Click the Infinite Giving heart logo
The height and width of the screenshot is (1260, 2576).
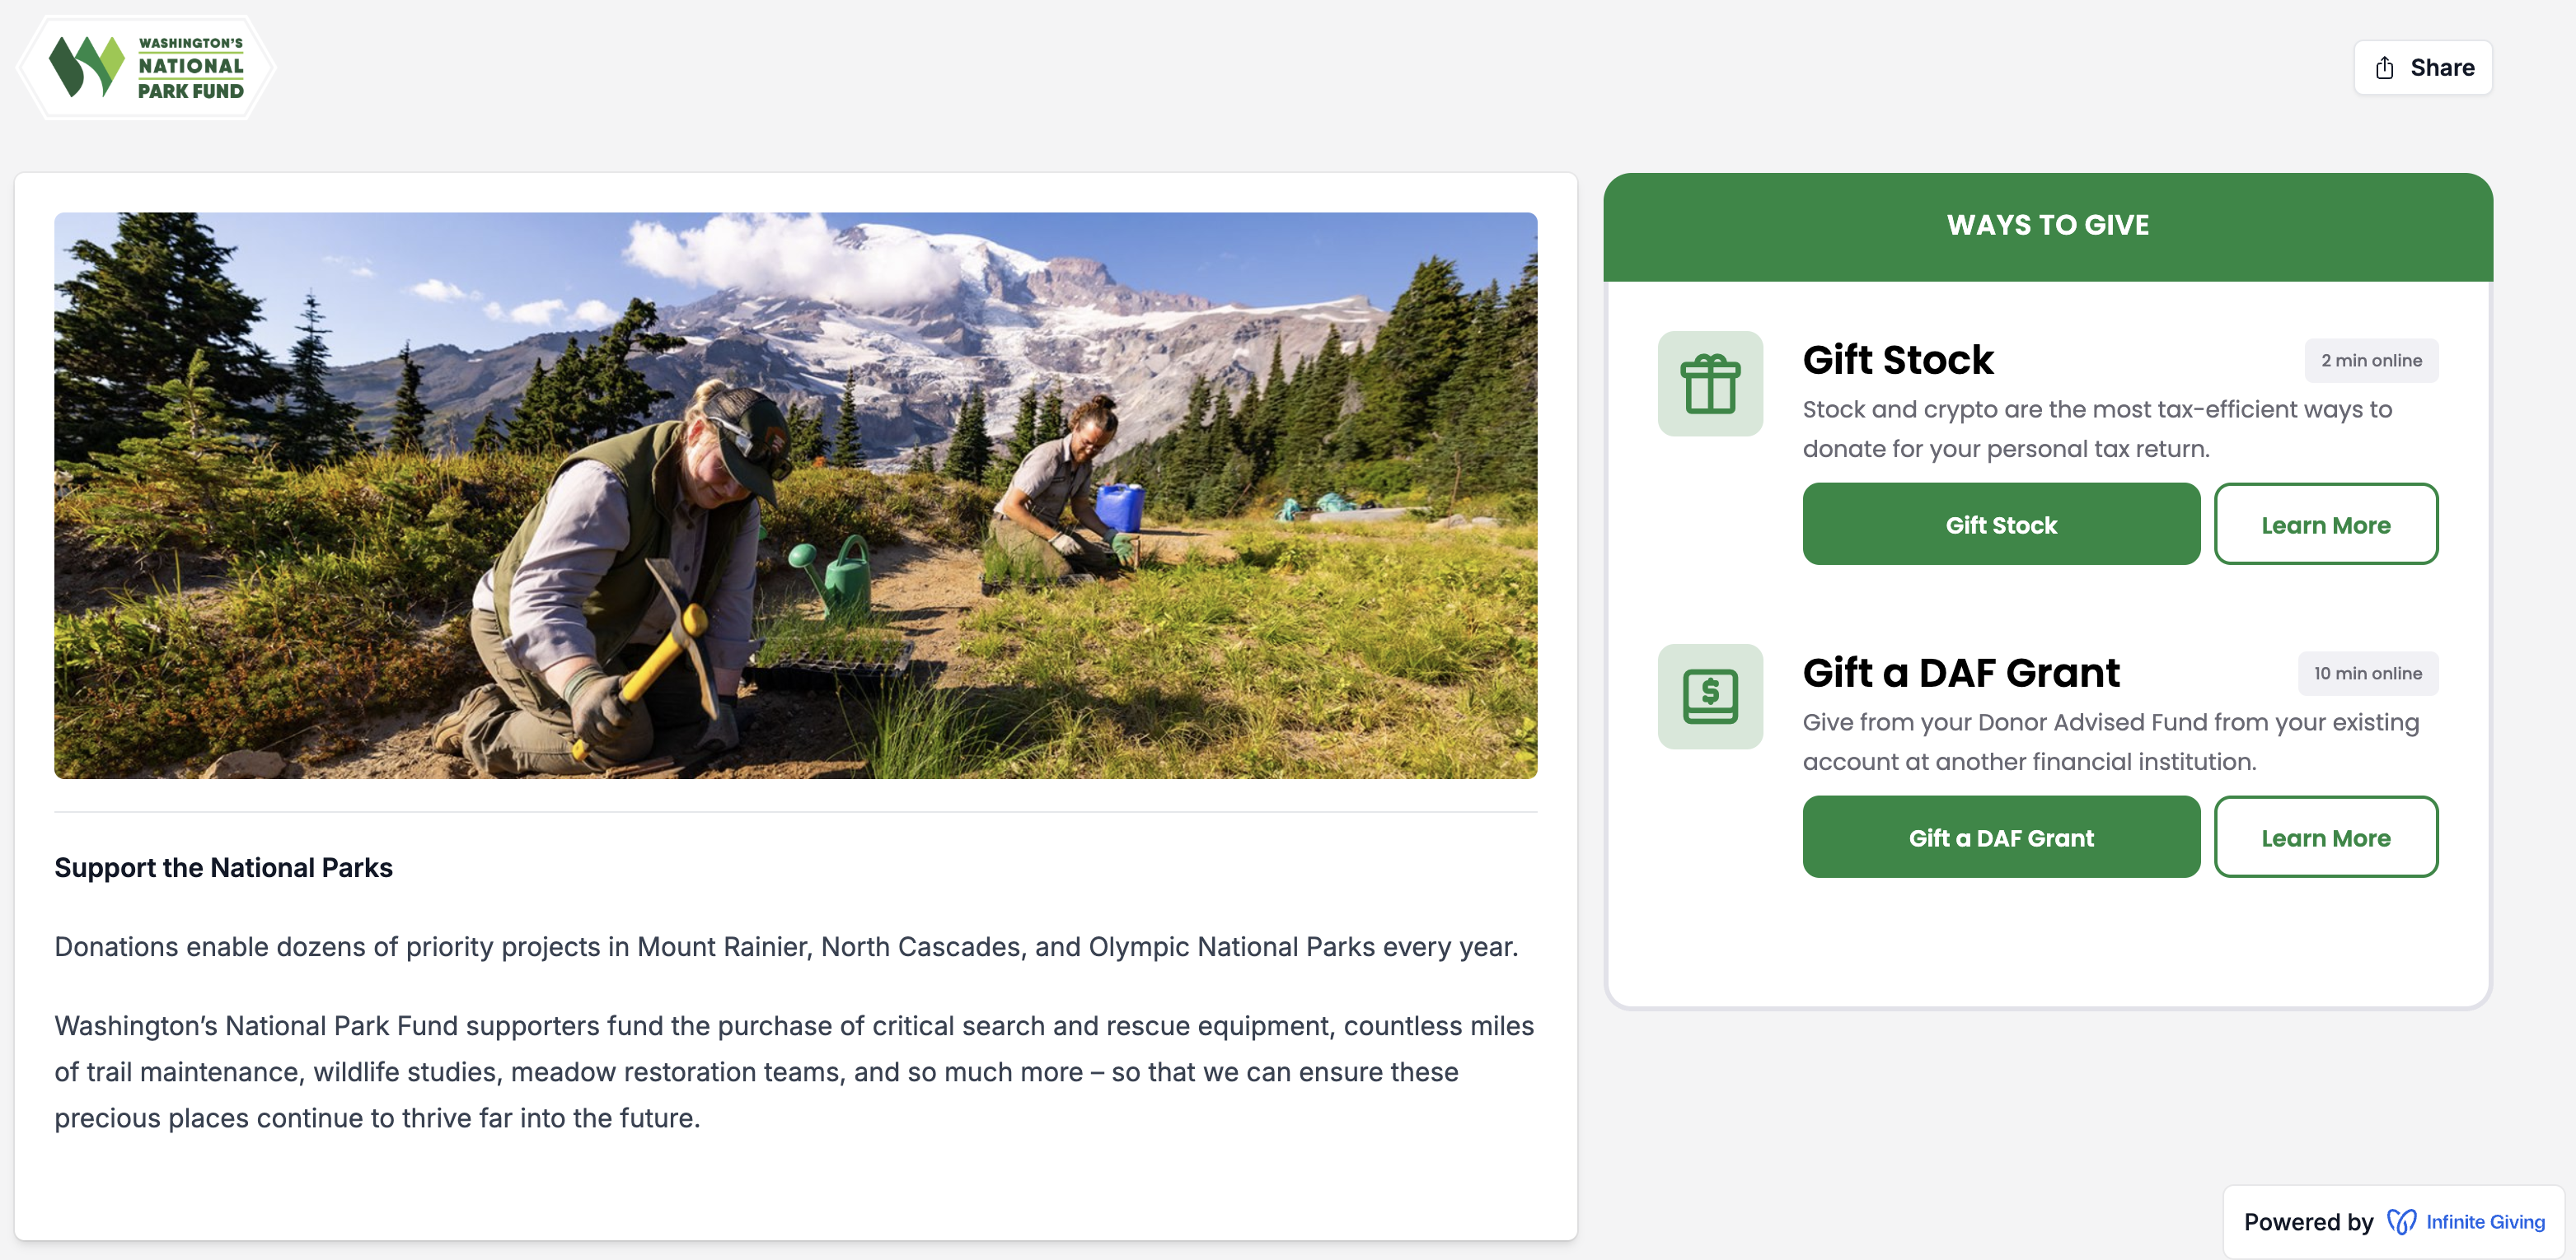(2401, 1221)
